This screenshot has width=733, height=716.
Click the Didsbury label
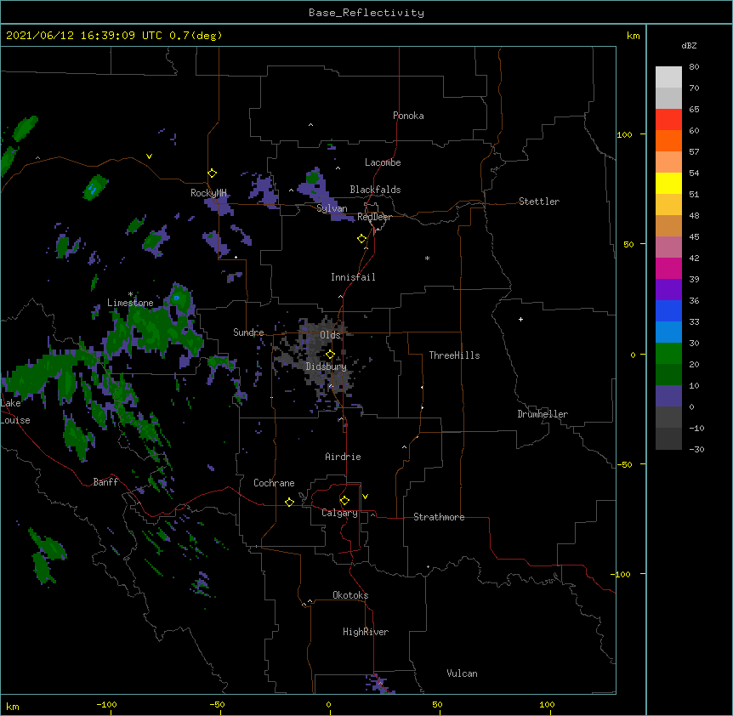coord(326,367)
